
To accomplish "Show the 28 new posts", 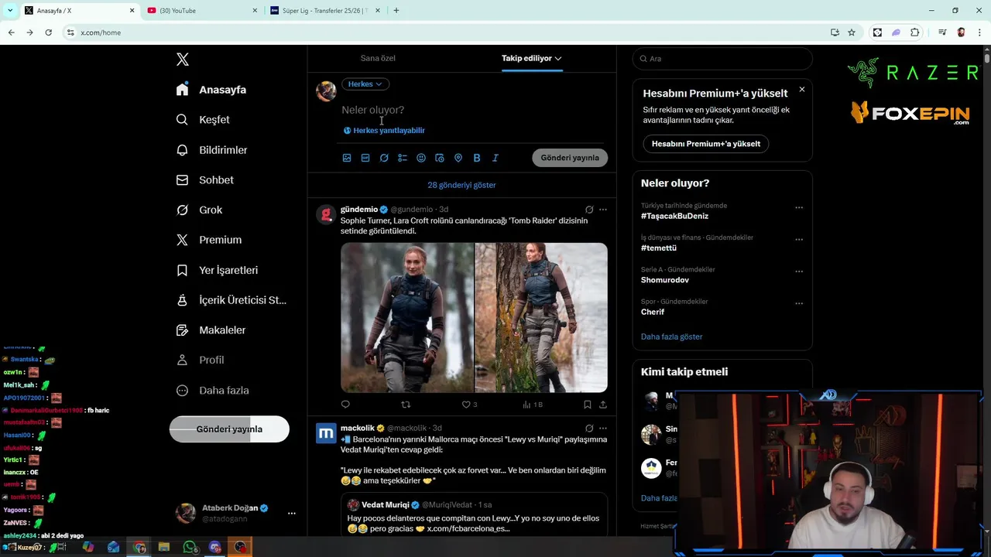I will click(461, 185).
